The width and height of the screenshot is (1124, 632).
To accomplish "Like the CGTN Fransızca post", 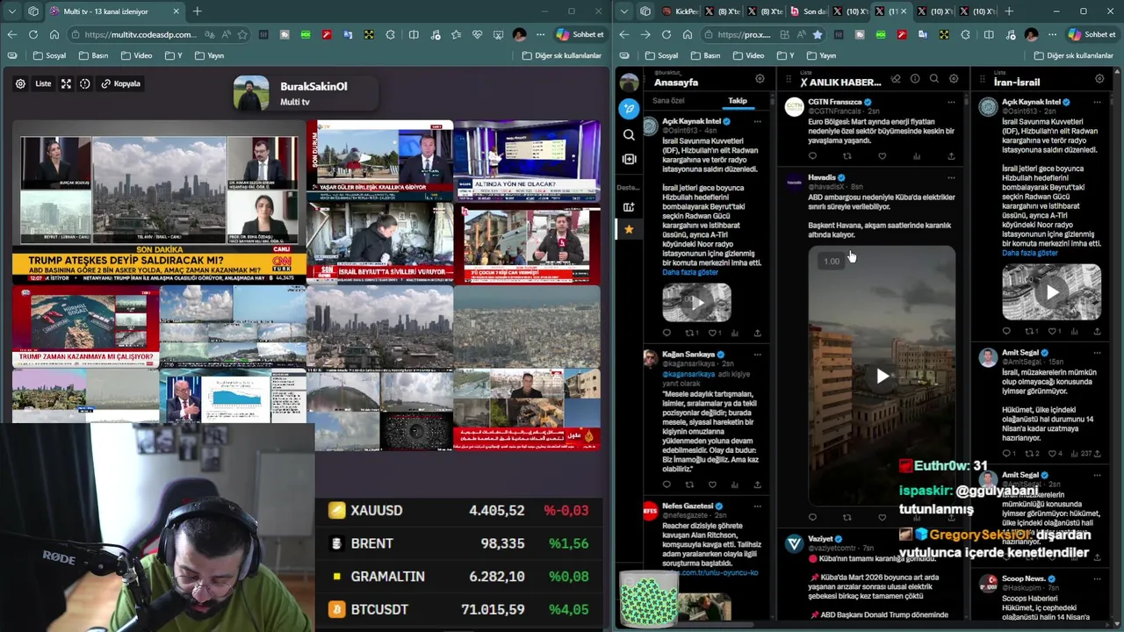I will tap(883, 156).
